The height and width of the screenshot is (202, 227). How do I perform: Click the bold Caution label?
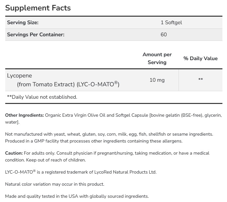point(14,153)
